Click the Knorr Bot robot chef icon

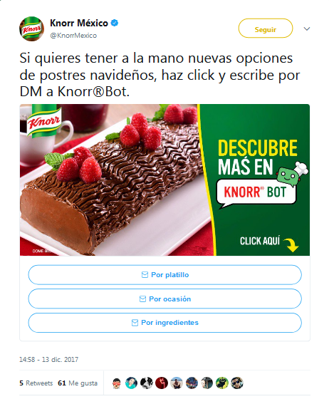291,173
